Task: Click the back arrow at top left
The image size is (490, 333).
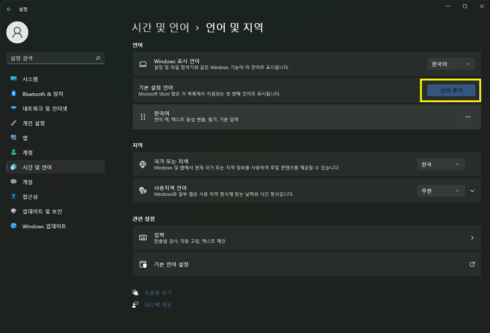Action: [9, 9]
